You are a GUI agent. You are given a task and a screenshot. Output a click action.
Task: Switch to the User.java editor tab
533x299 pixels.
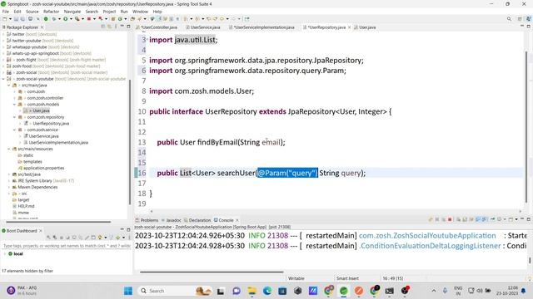point(365,27)
